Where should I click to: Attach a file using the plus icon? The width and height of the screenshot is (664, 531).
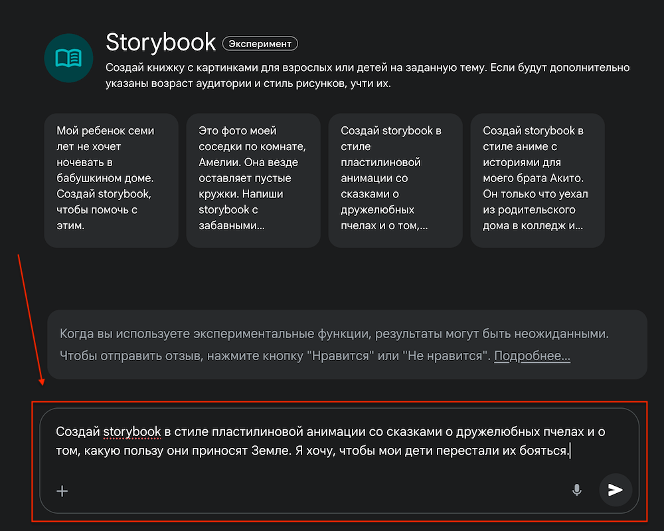(x=62, y=490)
